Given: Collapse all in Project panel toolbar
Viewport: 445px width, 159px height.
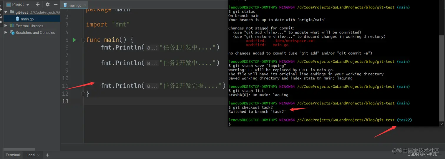Looking at the screenshot, I should point(37,4).
